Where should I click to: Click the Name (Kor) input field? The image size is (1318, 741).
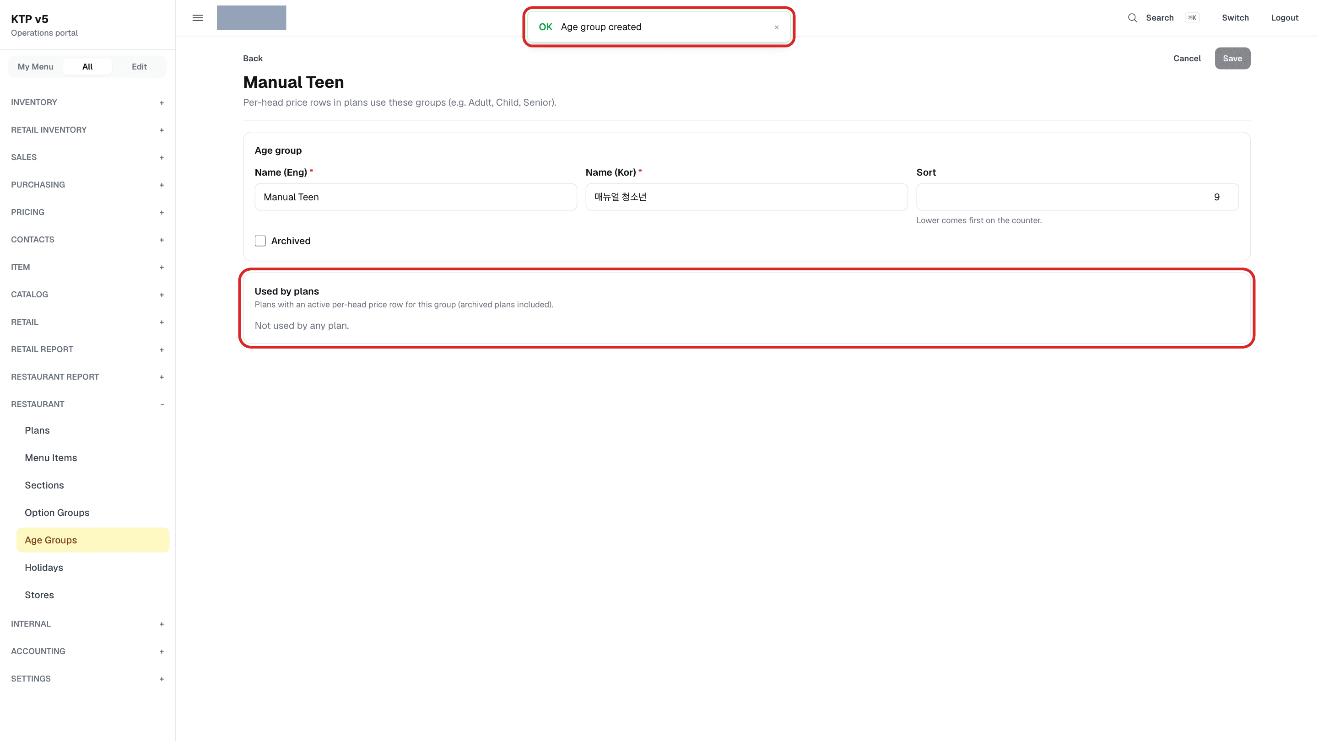coord(746,197)
